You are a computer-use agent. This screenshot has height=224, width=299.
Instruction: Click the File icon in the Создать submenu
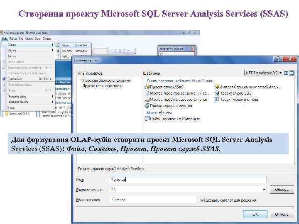pyautogui.click(x=58, y=56)
